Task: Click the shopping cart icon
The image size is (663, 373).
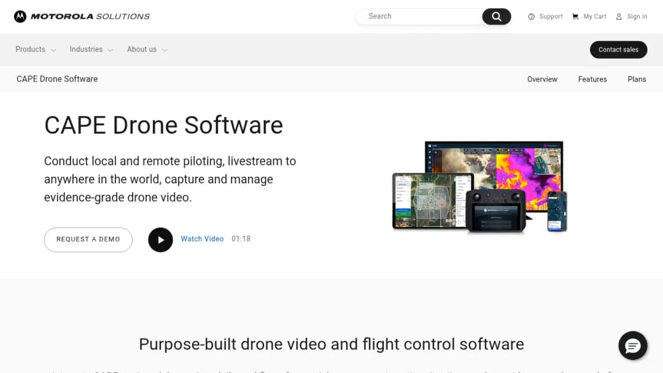Action: pos(575,17)
